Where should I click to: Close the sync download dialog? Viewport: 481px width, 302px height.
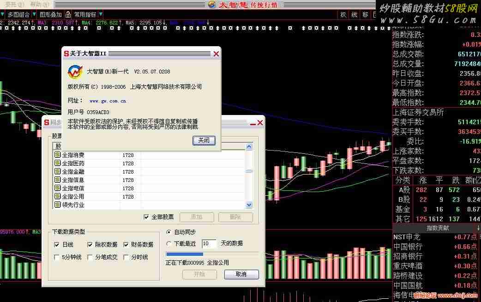tap(260, 123)
